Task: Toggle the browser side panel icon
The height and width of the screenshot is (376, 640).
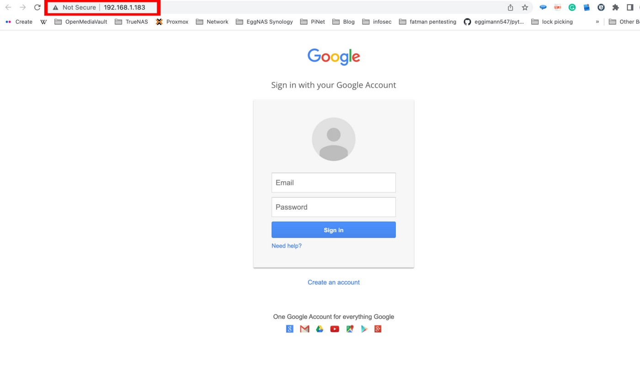Action: point(630,7)
